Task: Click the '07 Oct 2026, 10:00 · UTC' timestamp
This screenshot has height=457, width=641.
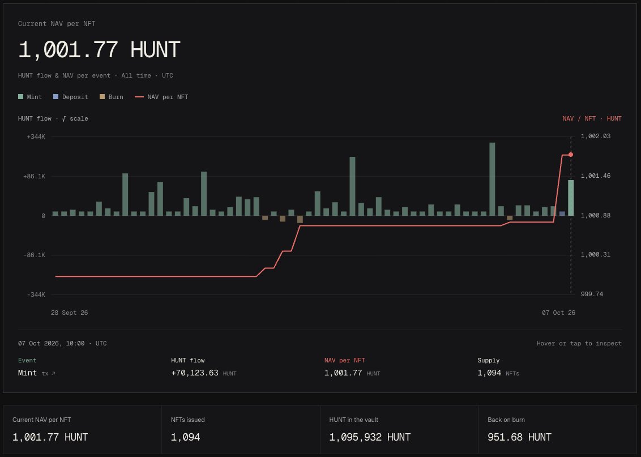Action: 62,343
